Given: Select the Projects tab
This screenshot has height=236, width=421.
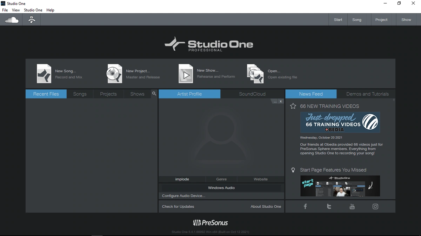Looking at the screenshot, I should coord(108,94).
